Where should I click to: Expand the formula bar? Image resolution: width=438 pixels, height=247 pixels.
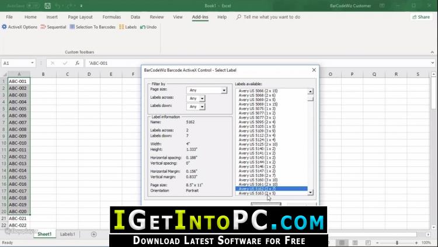432,63
